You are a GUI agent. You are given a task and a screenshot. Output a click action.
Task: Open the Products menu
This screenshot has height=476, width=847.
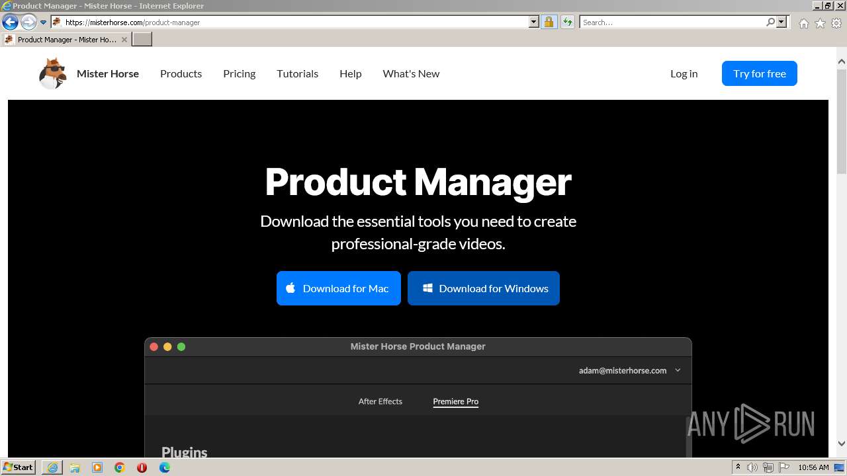click(x=181, y=73)
